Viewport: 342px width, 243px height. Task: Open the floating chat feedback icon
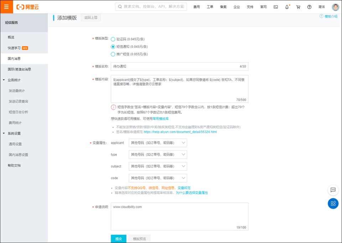333,190
